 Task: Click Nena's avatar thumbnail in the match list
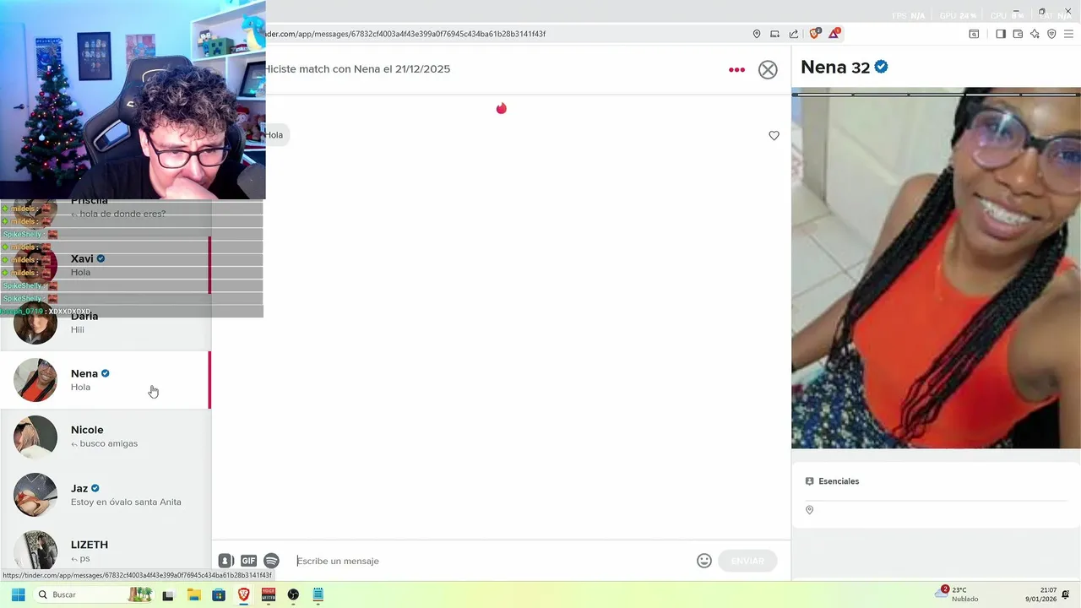click(x=35, y=380)
